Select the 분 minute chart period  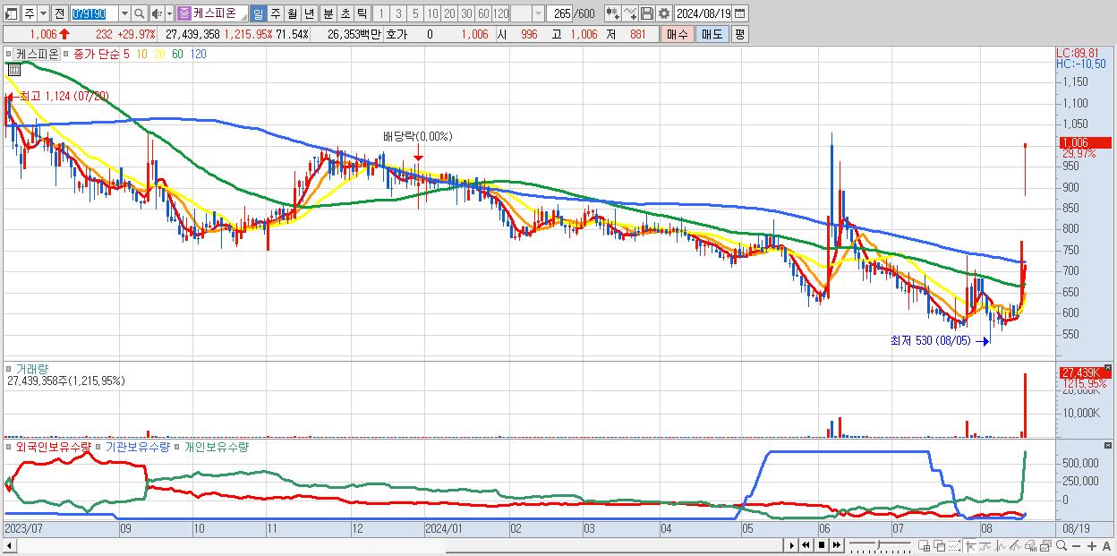click(x=328, y=13)
